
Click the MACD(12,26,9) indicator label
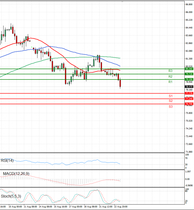16,174
